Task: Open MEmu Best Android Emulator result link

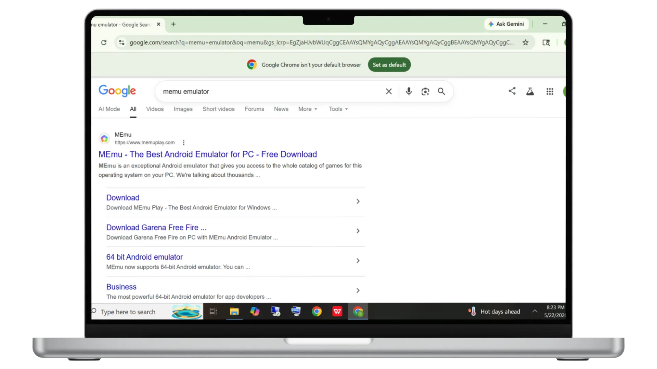Action: click(x=208, y=154)
